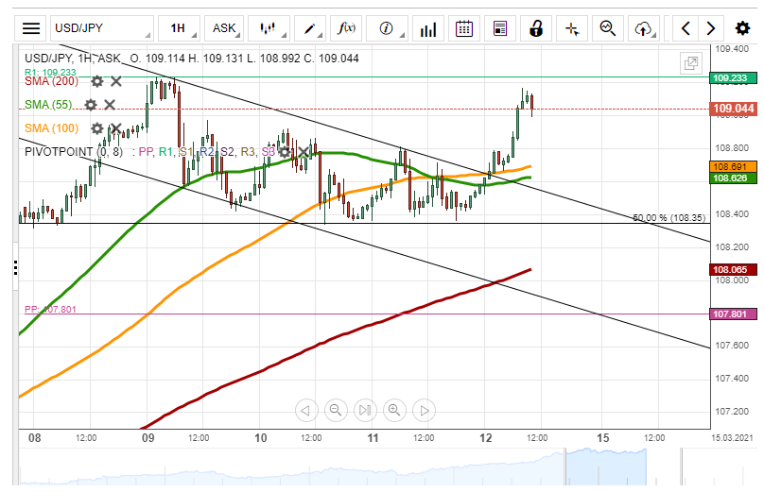The width and height of the screenshot is (764, 492).
Task: Open the drawing tools pencil menu
Action: (x=308, y=28)
